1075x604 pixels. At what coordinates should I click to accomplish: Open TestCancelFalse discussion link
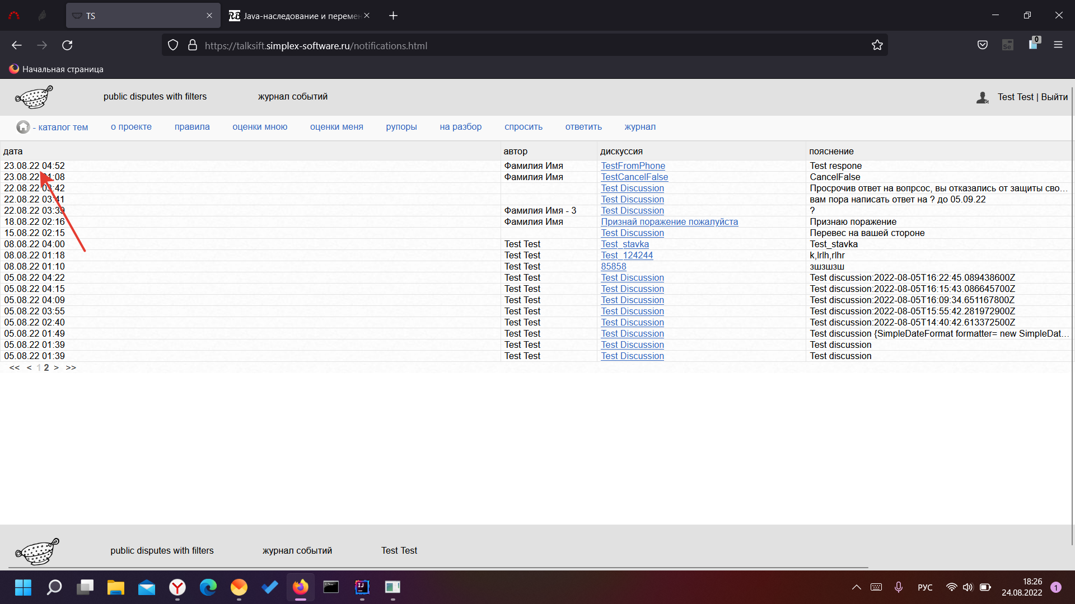[x=634, y=177]
